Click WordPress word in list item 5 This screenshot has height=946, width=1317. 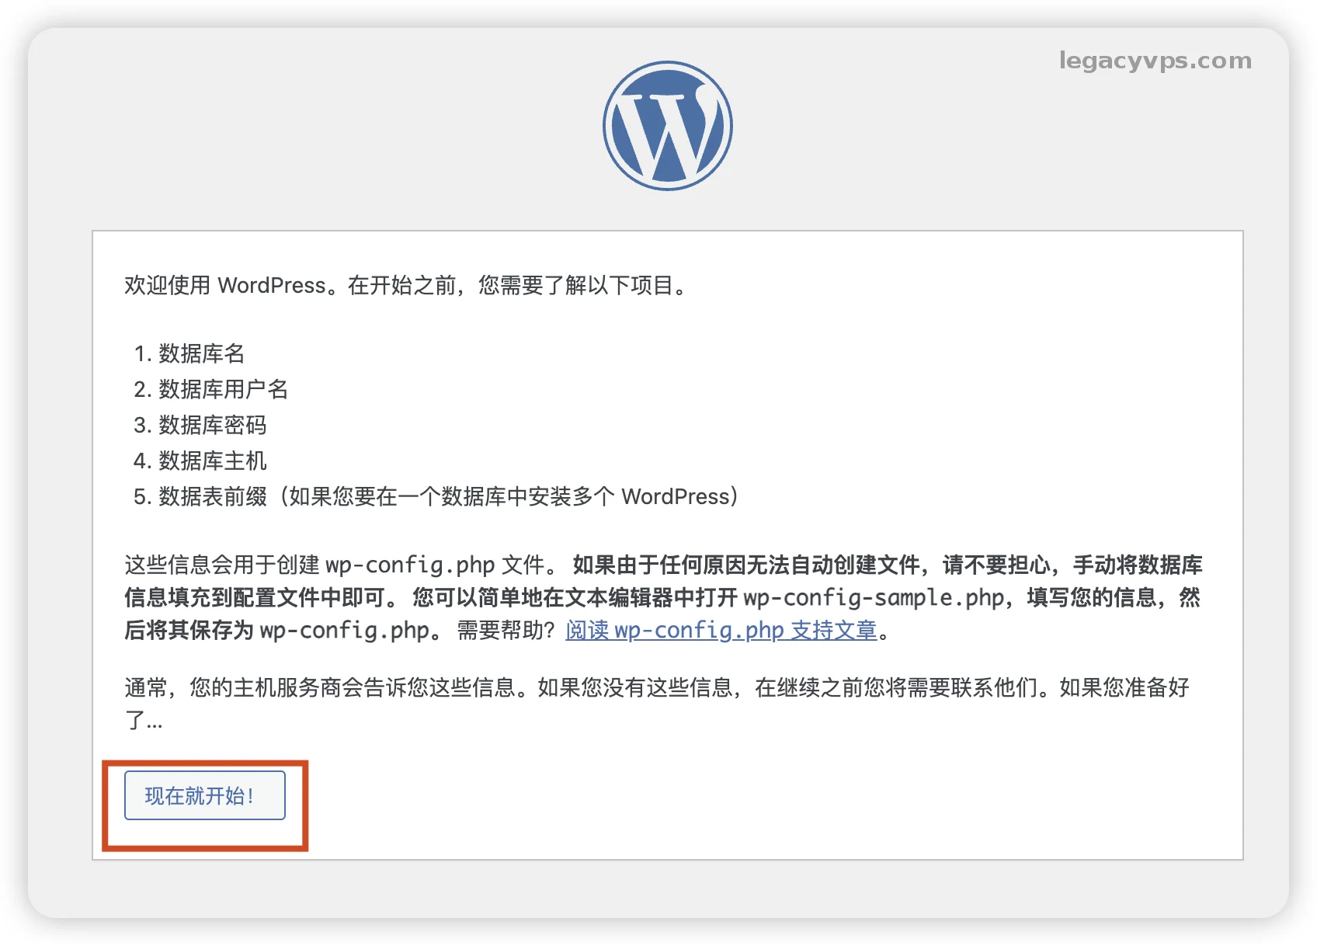(676, 496)
